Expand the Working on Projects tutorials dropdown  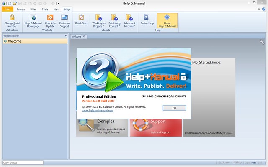click(x=99, y=21)
